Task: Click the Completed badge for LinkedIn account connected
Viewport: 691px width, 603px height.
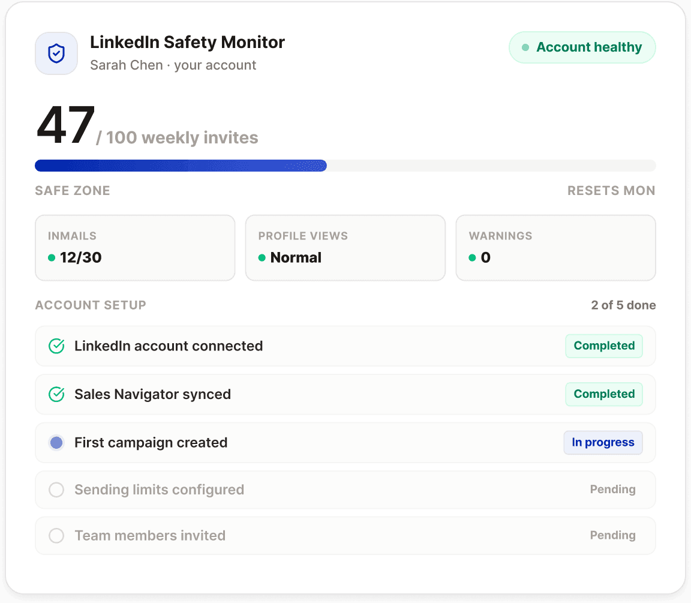Action: [x=604, y=346]
